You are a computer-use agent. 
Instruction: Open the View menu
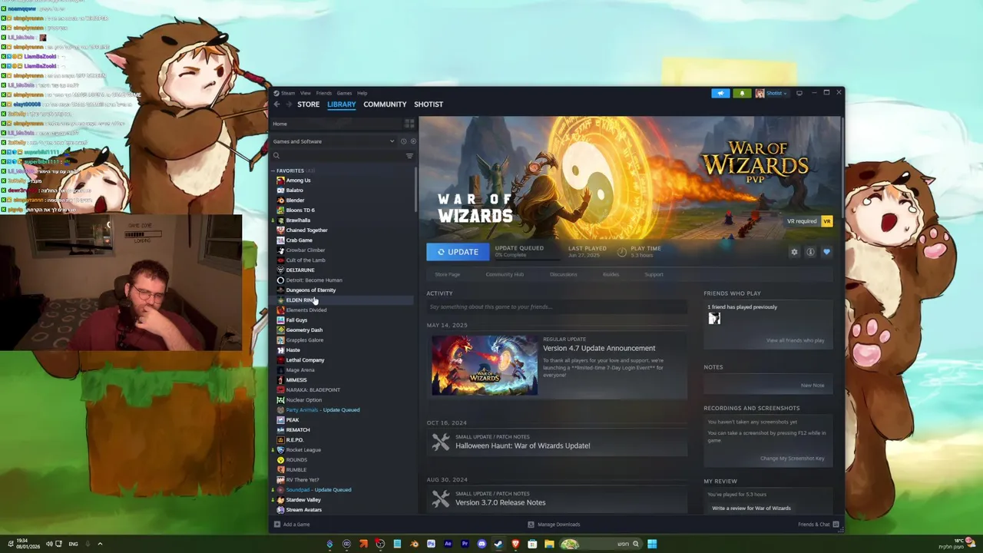[x=306, y=93]
